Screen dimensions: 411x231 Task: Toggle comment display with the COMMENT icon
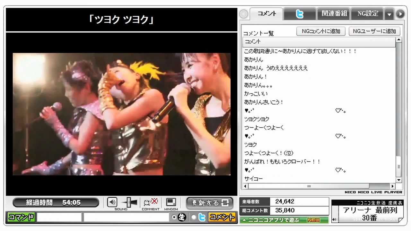pos(151,202)
